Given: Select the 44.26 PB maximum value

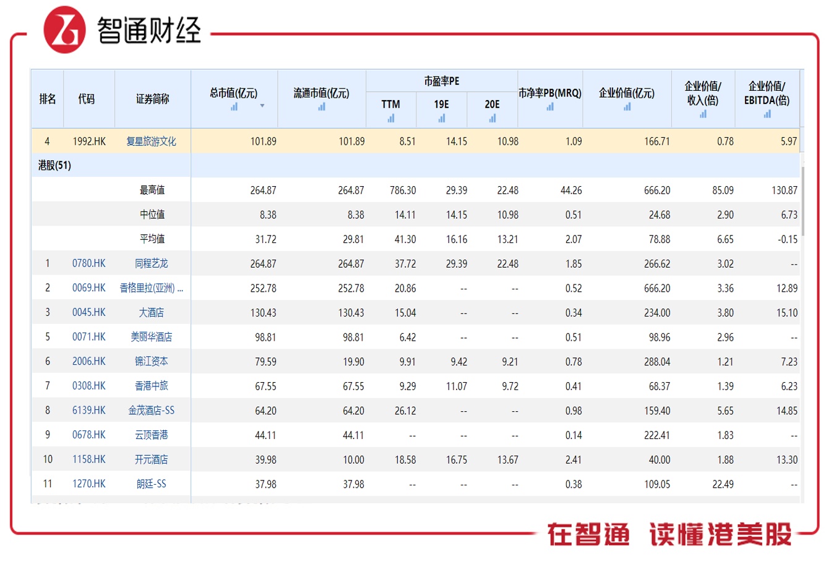Looking at the screenshot, I should tap(571, 190).
